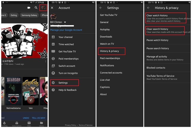Open Terms of Service link on Account screen
The width and height of the screenshot is (192, 128).
click(86, 125)
